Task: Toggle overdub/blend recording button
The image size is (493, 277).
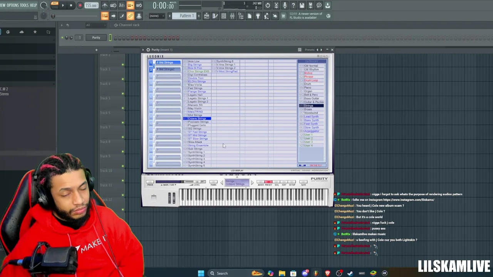Action: [x=130, y=5]
